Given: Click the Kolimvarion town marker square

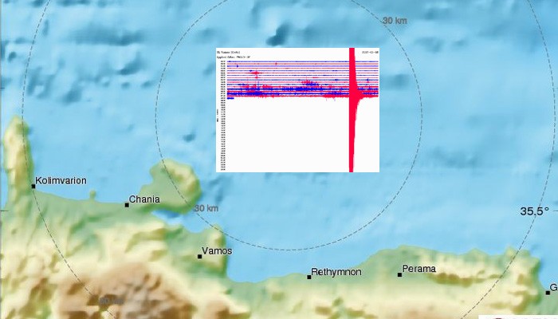Looking at the screenshot, I should (x=33, y=186).
